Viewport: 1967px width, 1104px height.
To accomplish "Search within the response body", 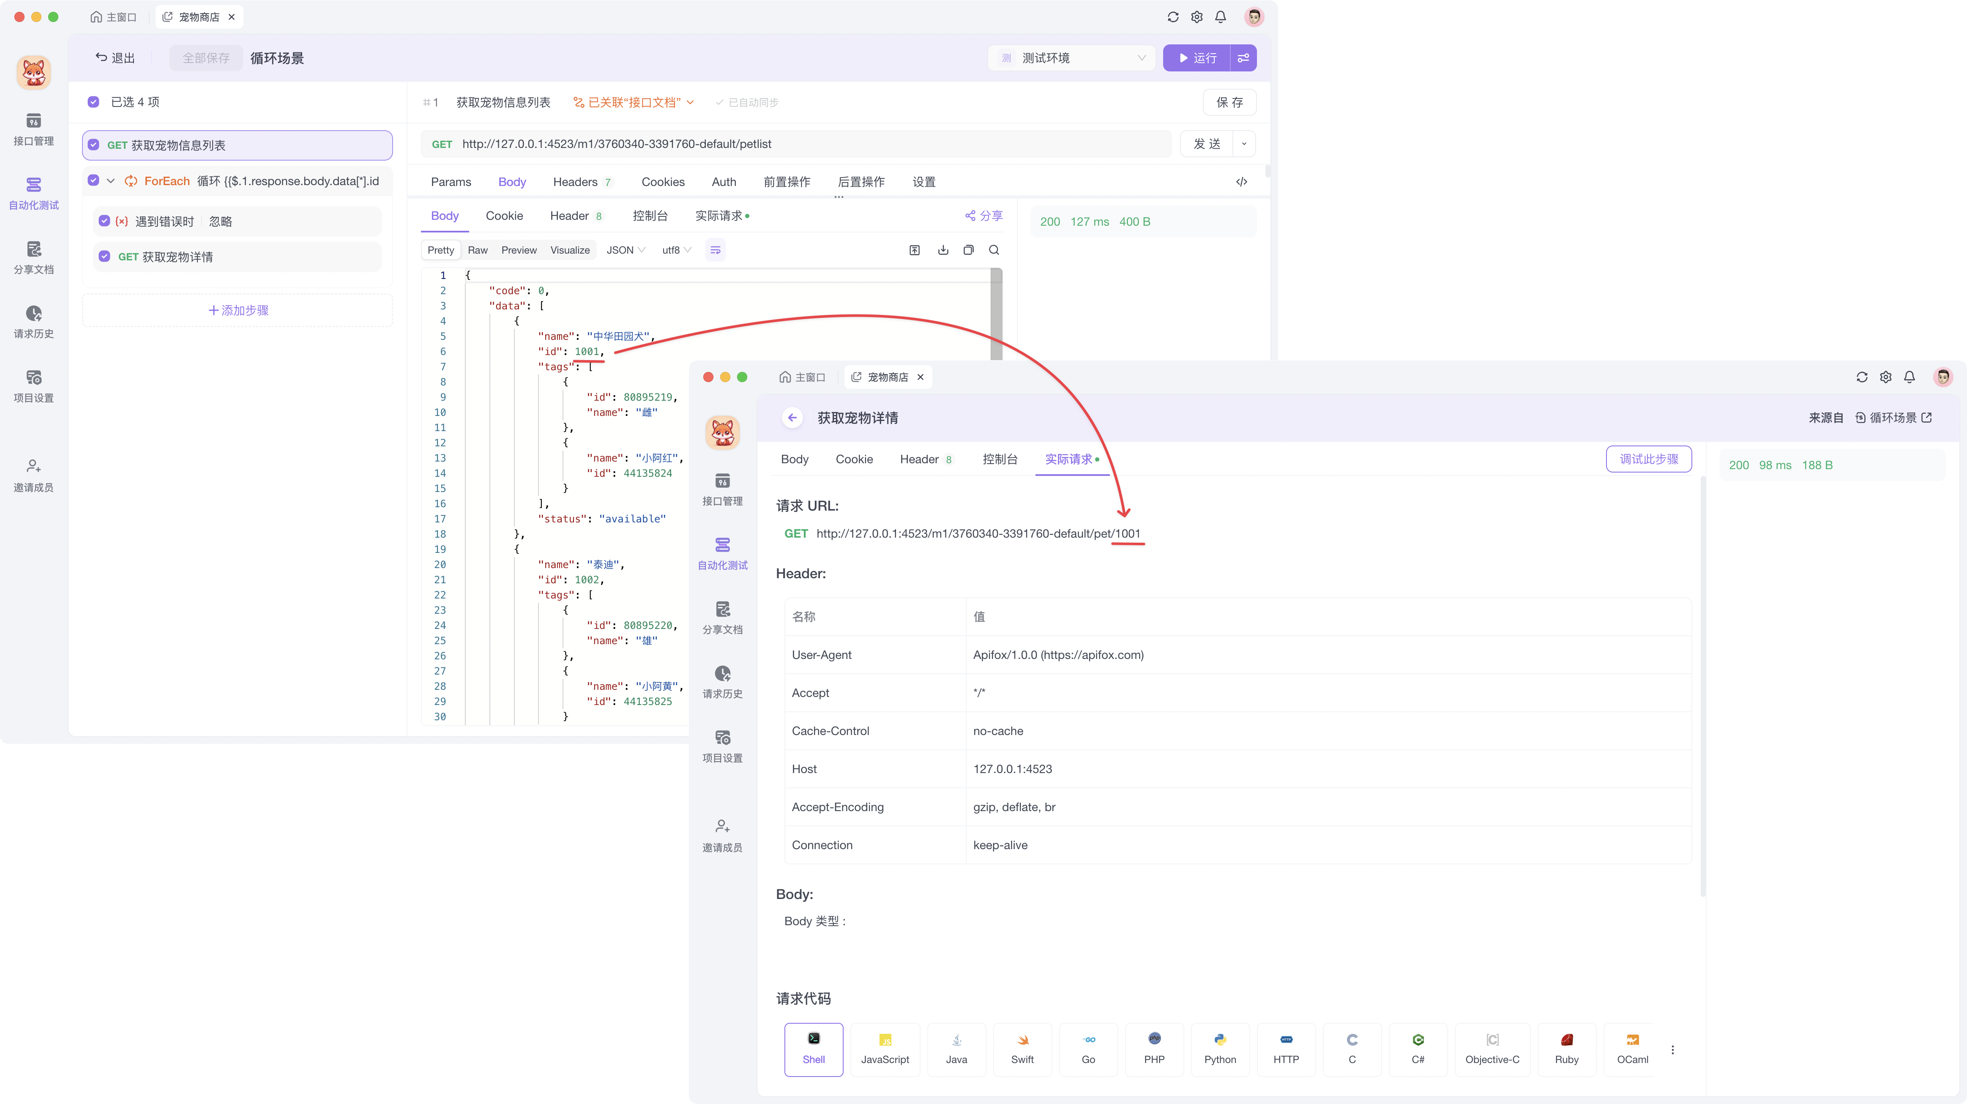I will (x=994, y=250).
